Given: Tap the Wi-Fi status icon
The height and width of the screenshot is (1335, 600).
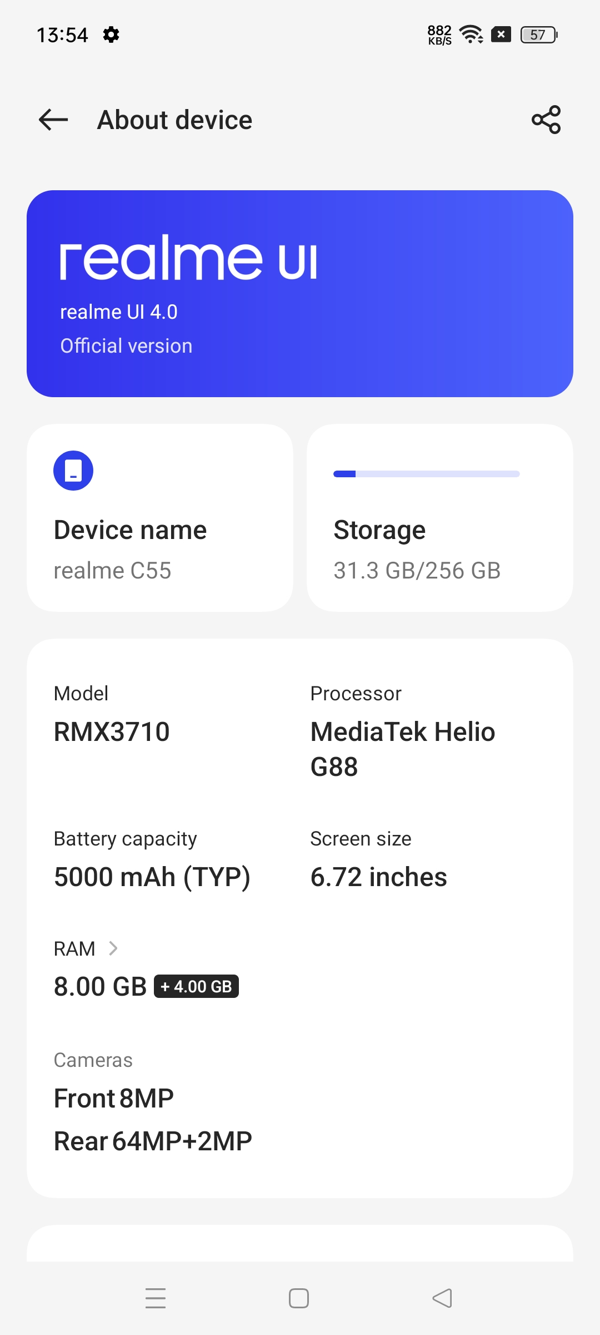Looking at the screenshot, I should click(x=472, y=34).
